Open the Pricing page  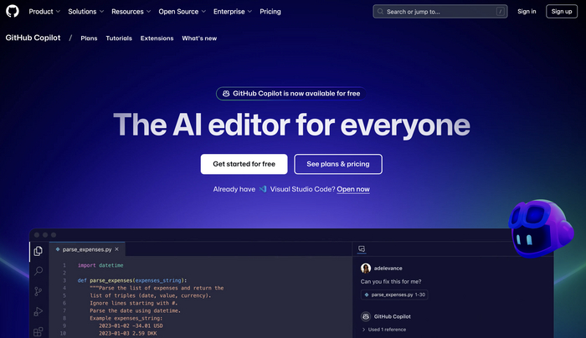point(270,12)
